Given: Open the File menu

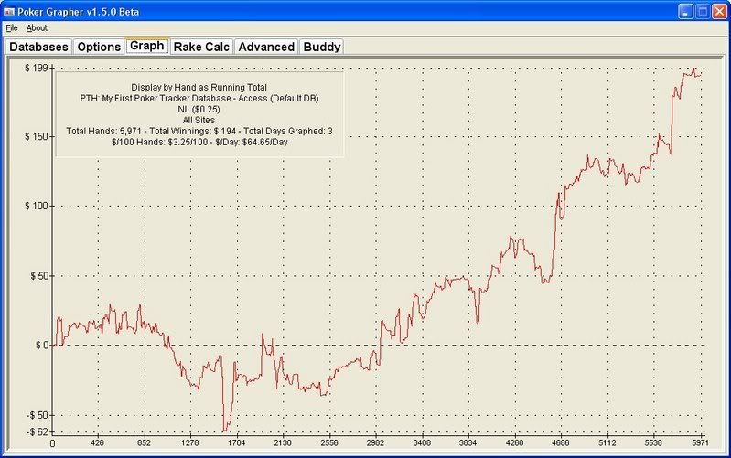Looking at the screenshot, I should 11,28.
